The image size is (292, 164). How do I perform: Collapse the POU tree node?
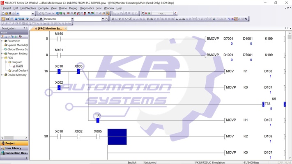2,58
